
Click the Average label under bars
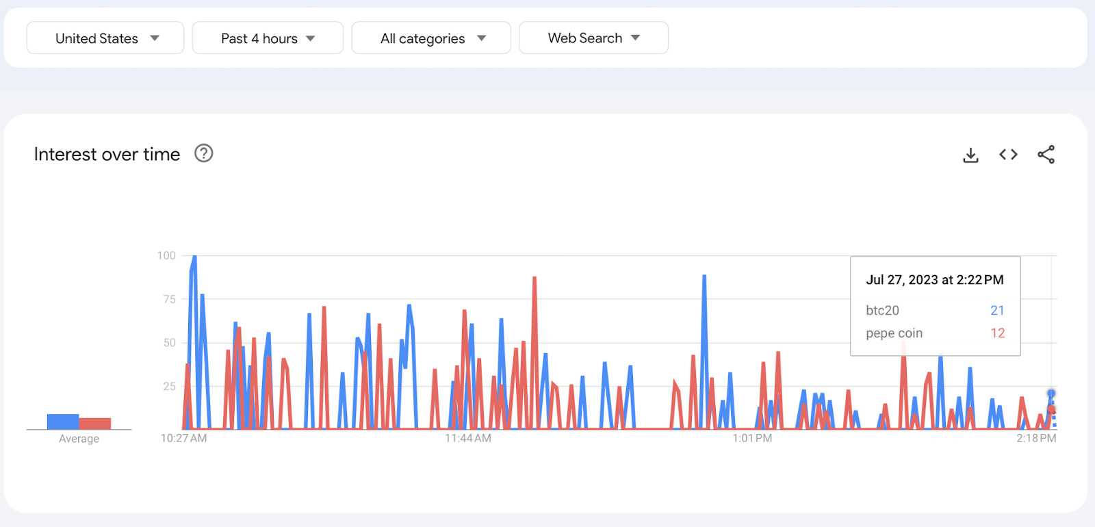[x=79, y=439]
